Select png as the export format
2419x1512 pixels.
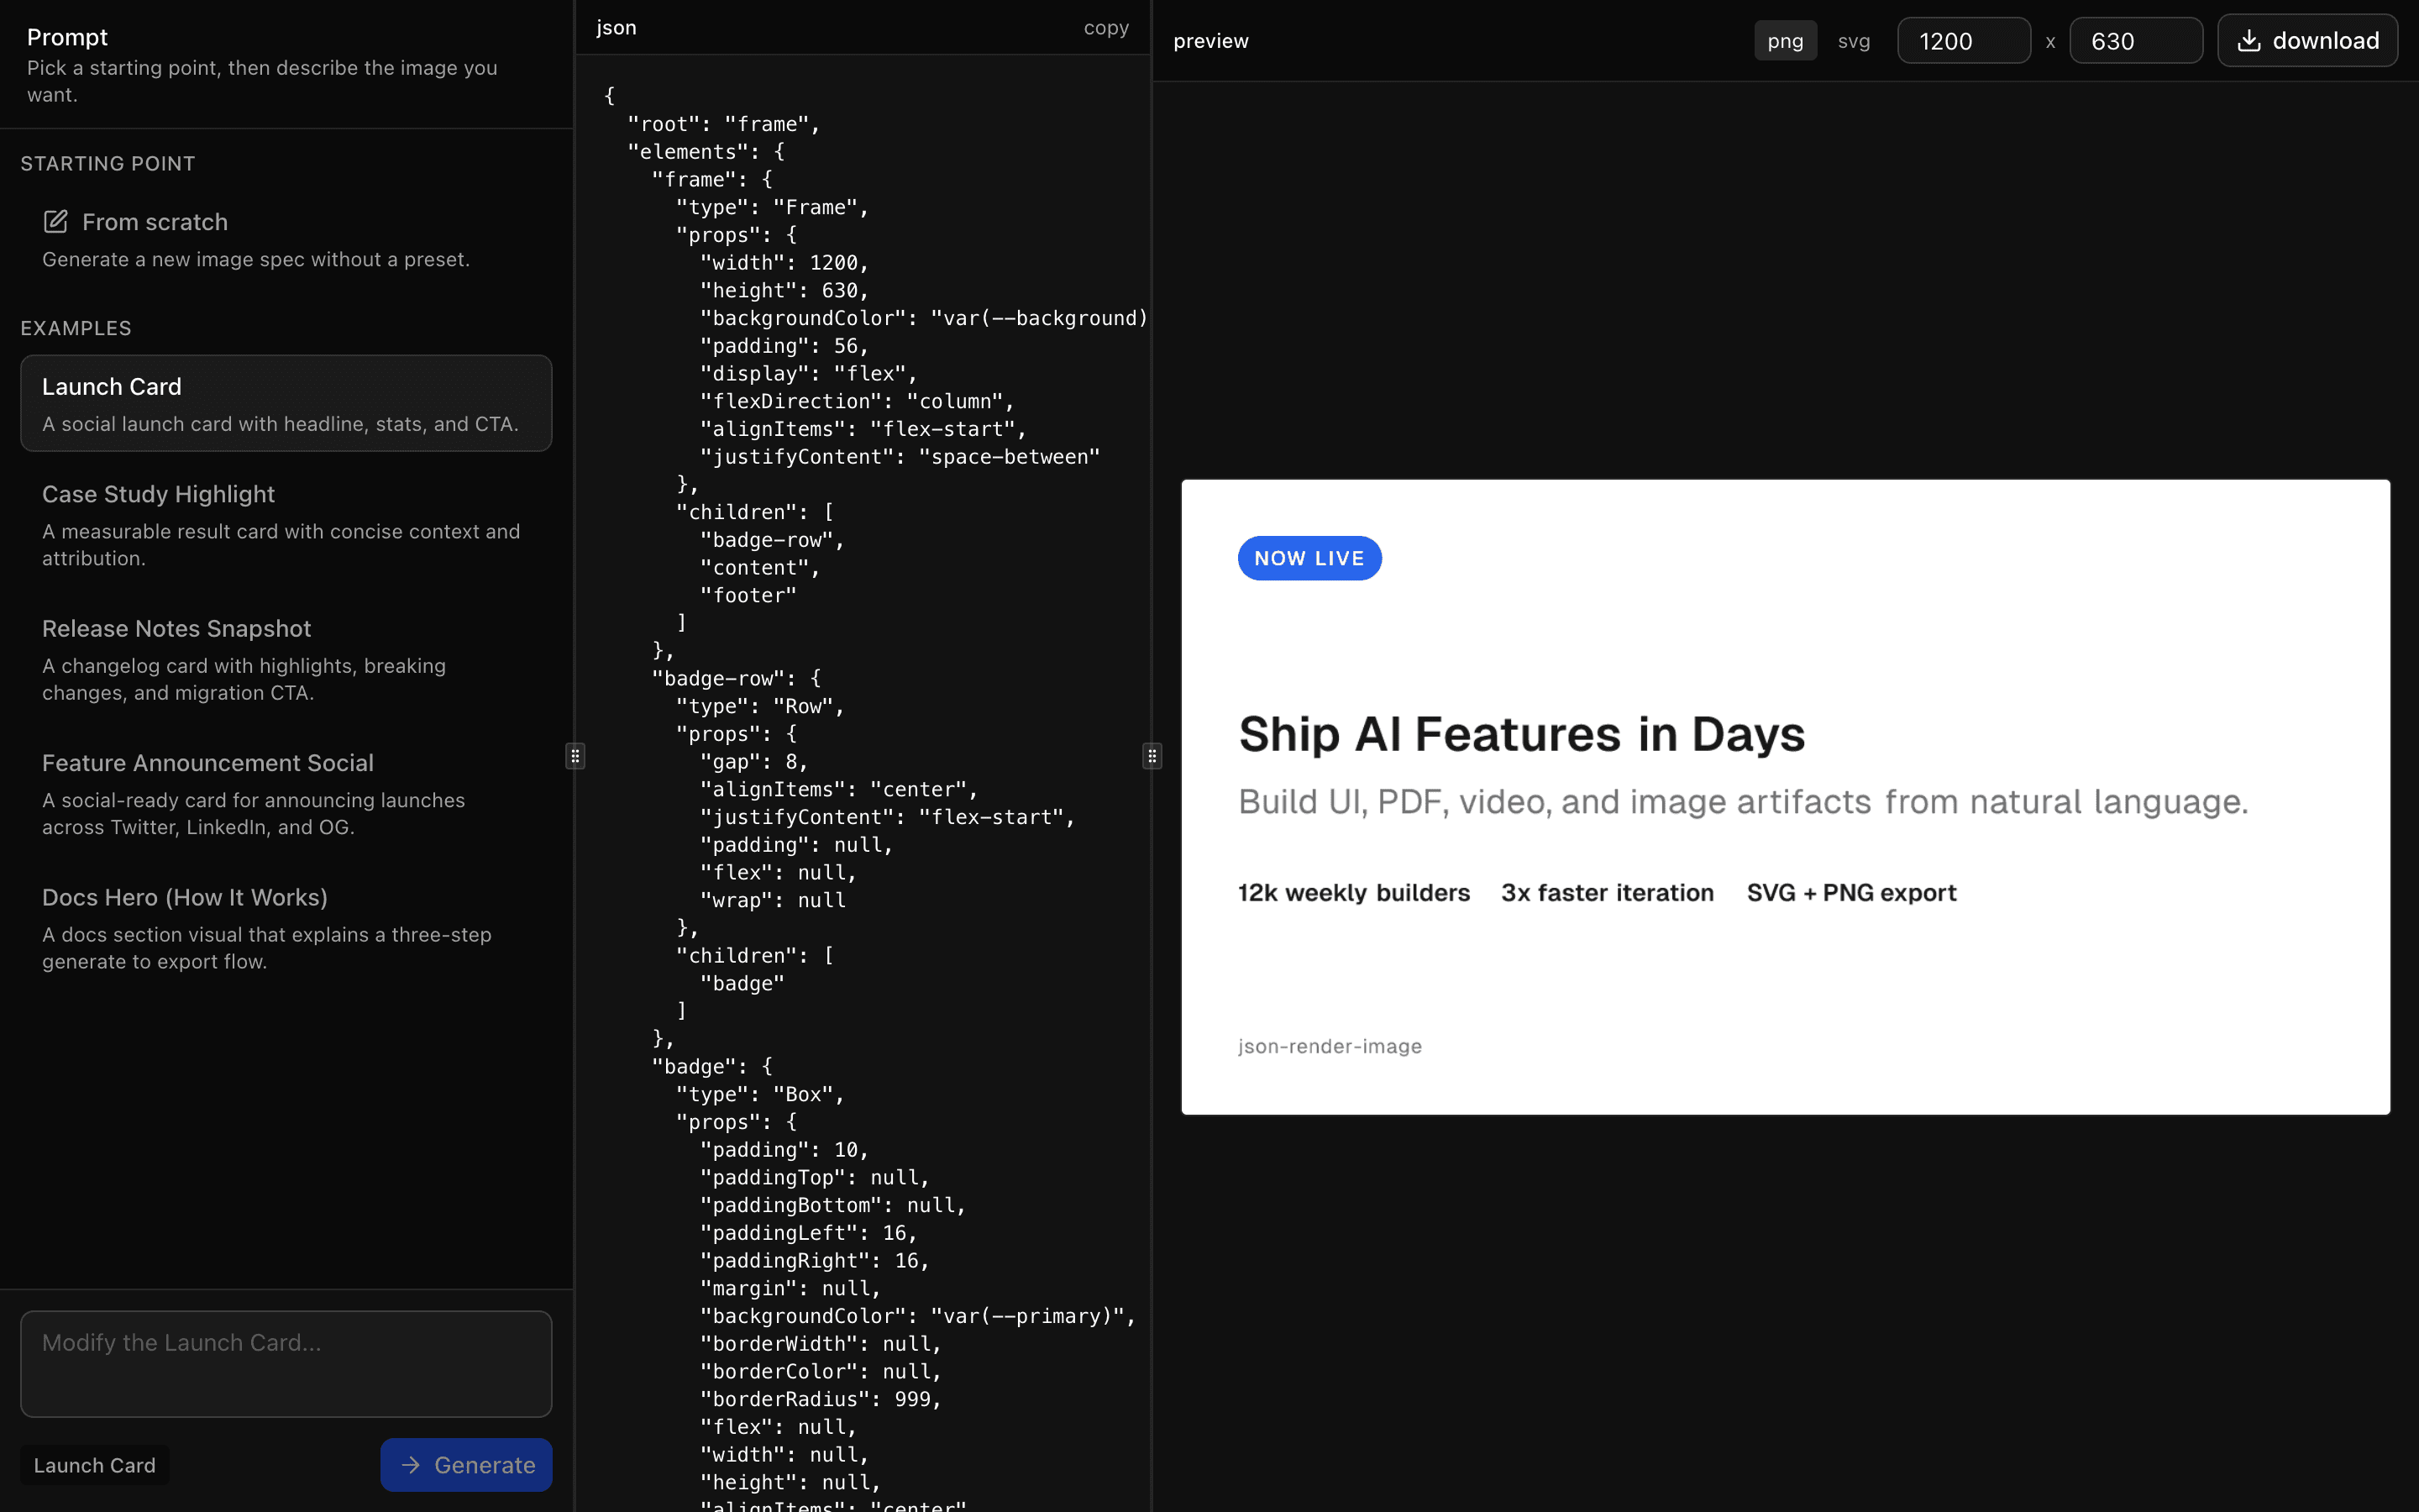tap(1785, 40)
